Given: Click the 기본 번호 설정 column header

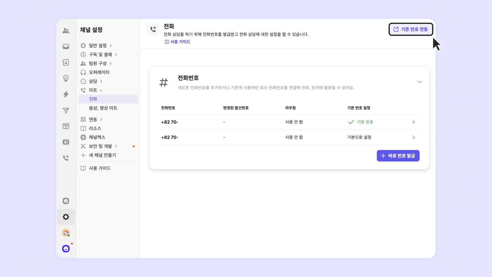Looking at the screenshot, I should tap(359, 108).
